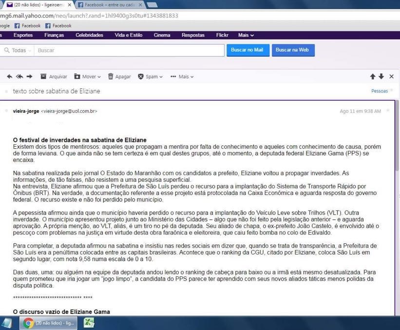Click the Forward arrow icon
Viewport: 400px width, 330px height.
pos(29,77)
